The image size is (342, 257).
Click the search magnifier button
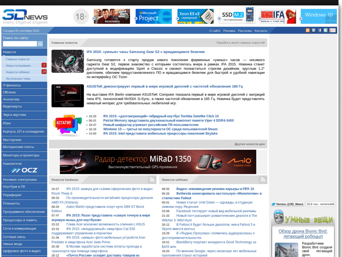[40, 44]
